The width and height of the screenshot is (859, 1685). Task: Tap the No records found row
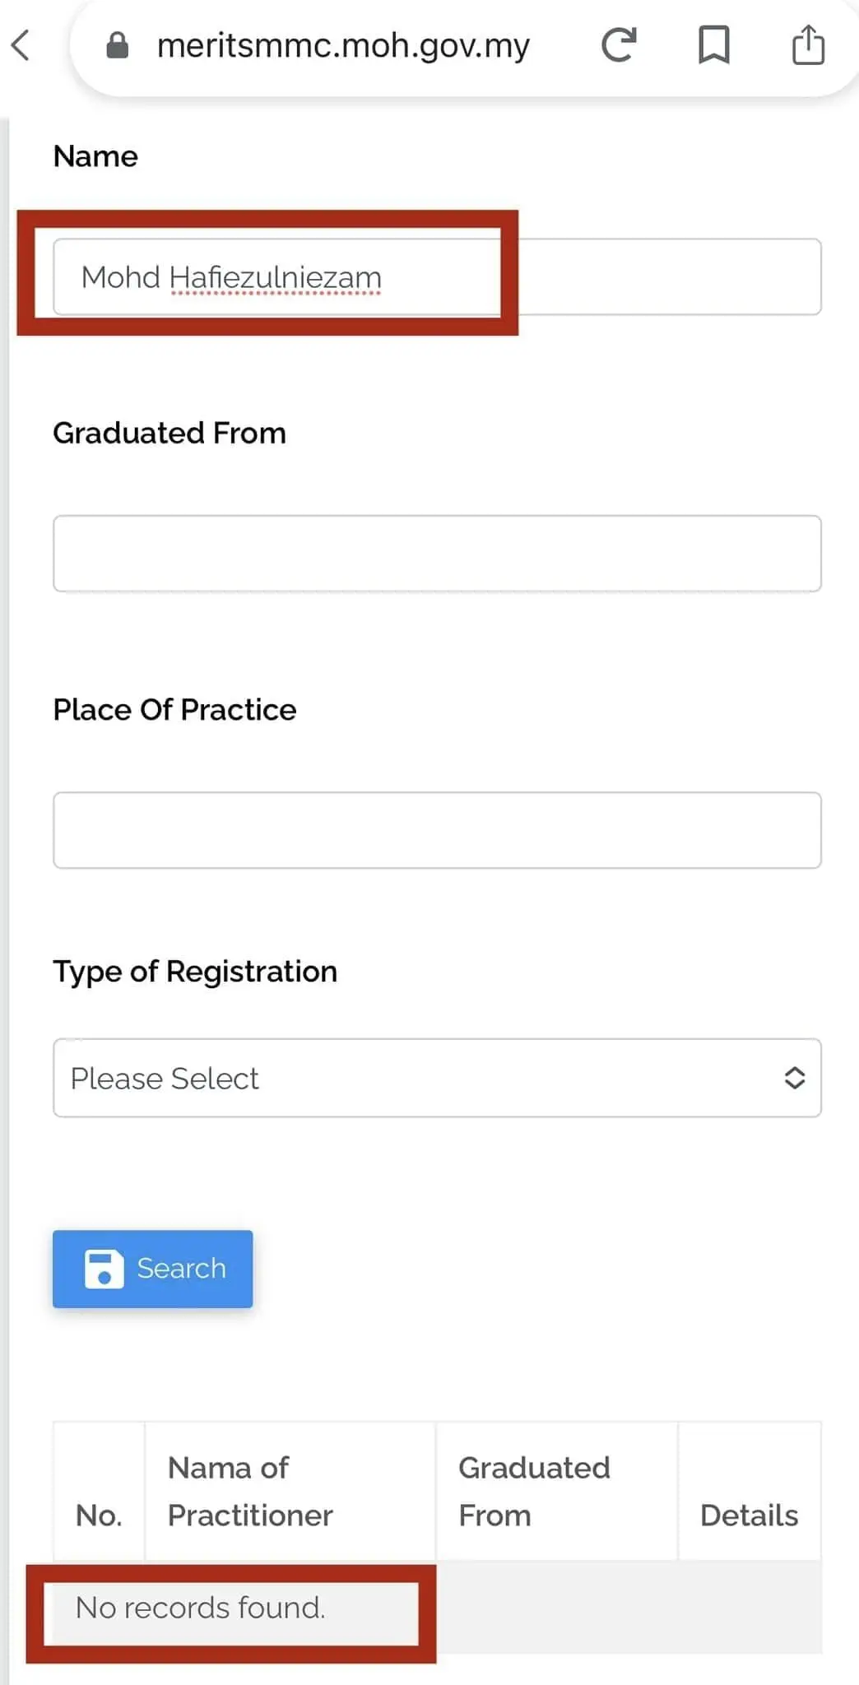[201, 1607]
